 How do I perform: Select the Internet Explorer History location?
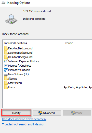click(x=21, y=61)
